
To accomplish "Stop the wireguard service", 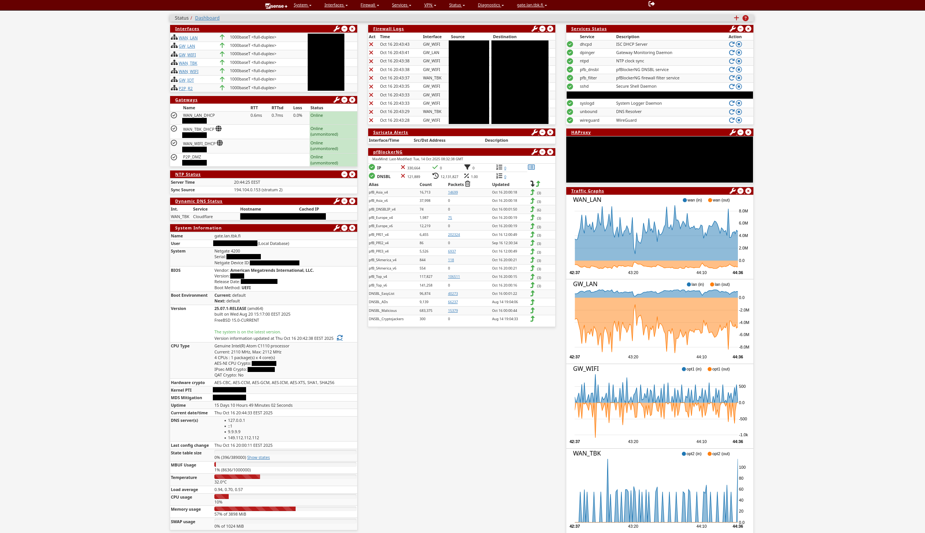I will point(739,120).
